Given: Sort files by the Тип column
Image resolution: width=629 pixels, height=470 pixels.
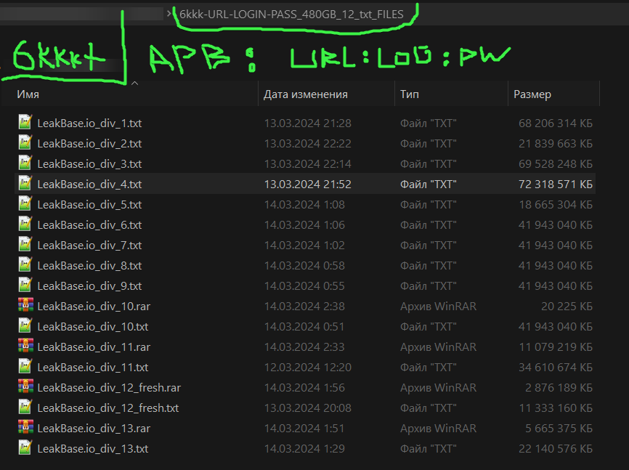Looking at the screenshot, I should point(410,94).
